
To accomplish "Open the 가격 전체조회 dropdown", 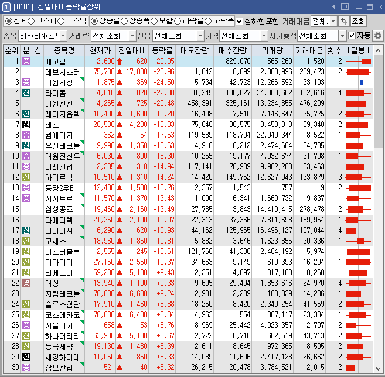I will (264, 36).
